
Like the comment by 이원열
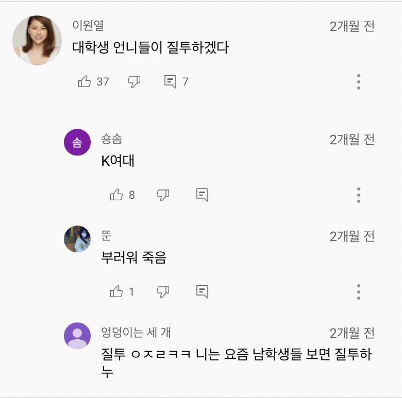[85, 81]
